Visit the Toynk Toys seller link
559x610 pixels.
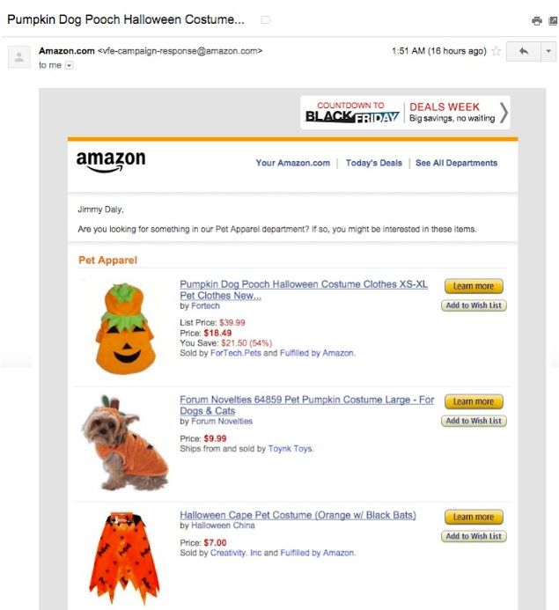pos(291,449)
